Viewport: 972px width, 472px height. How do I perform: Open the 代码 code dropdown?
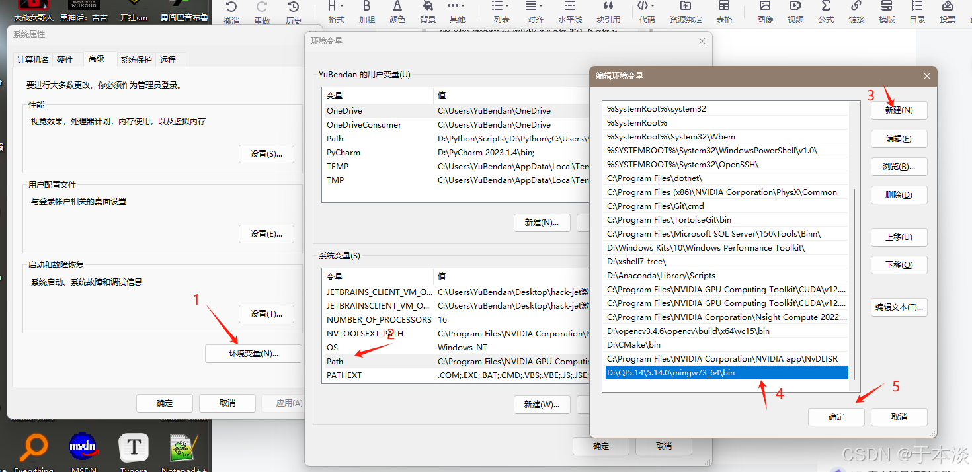point(647,11)
